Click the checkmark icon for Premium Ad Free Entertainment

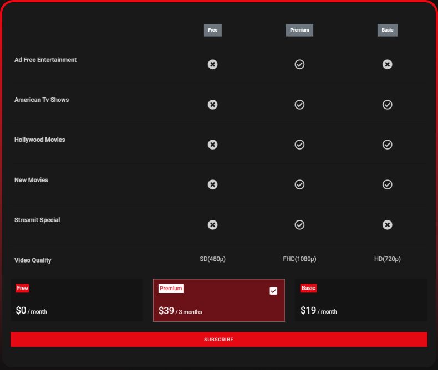(299, 64)
